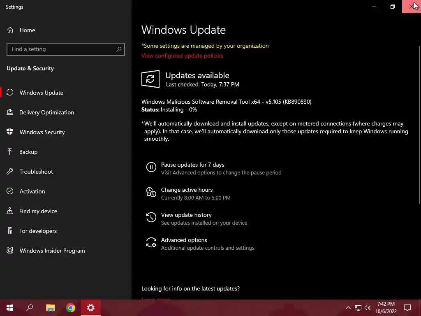Close the Settings window
The image size is (421, 316).
[411, 7]
